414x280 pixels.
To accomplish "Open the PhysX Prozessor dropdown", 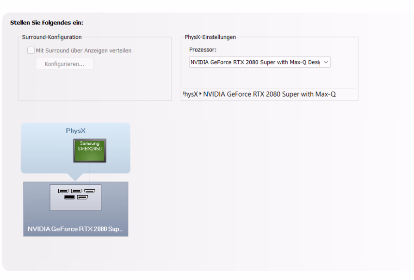I will coord(260,62).
